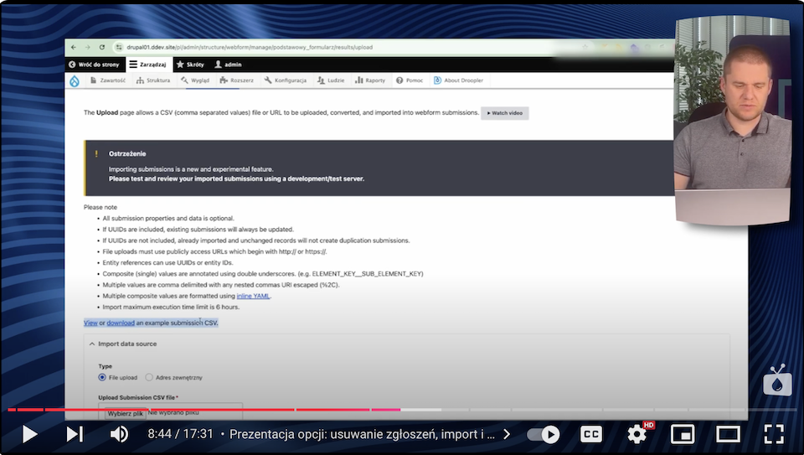Viewport: 804px width, 455px height.
Task: Play the video
Action: 30,434
